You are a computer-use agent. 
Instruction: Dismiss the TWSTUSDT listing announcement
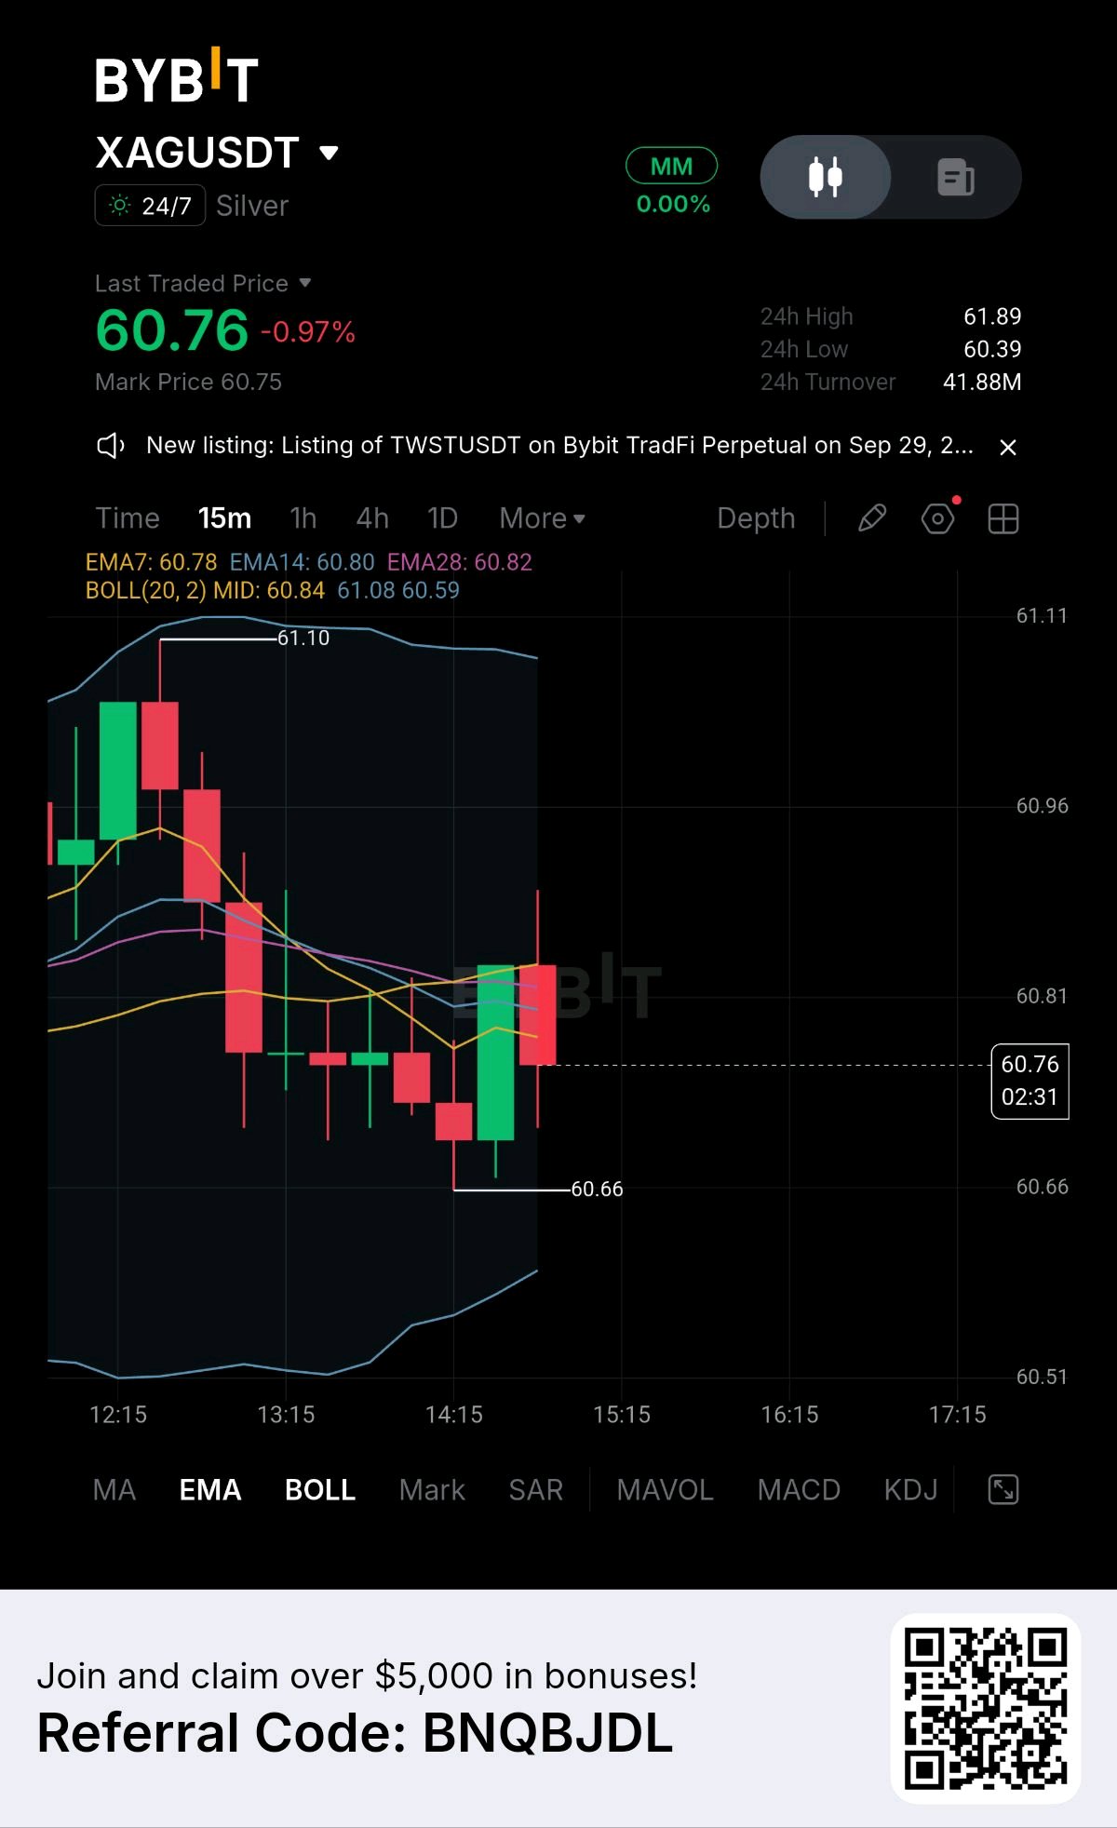(x=1007, y=448)
